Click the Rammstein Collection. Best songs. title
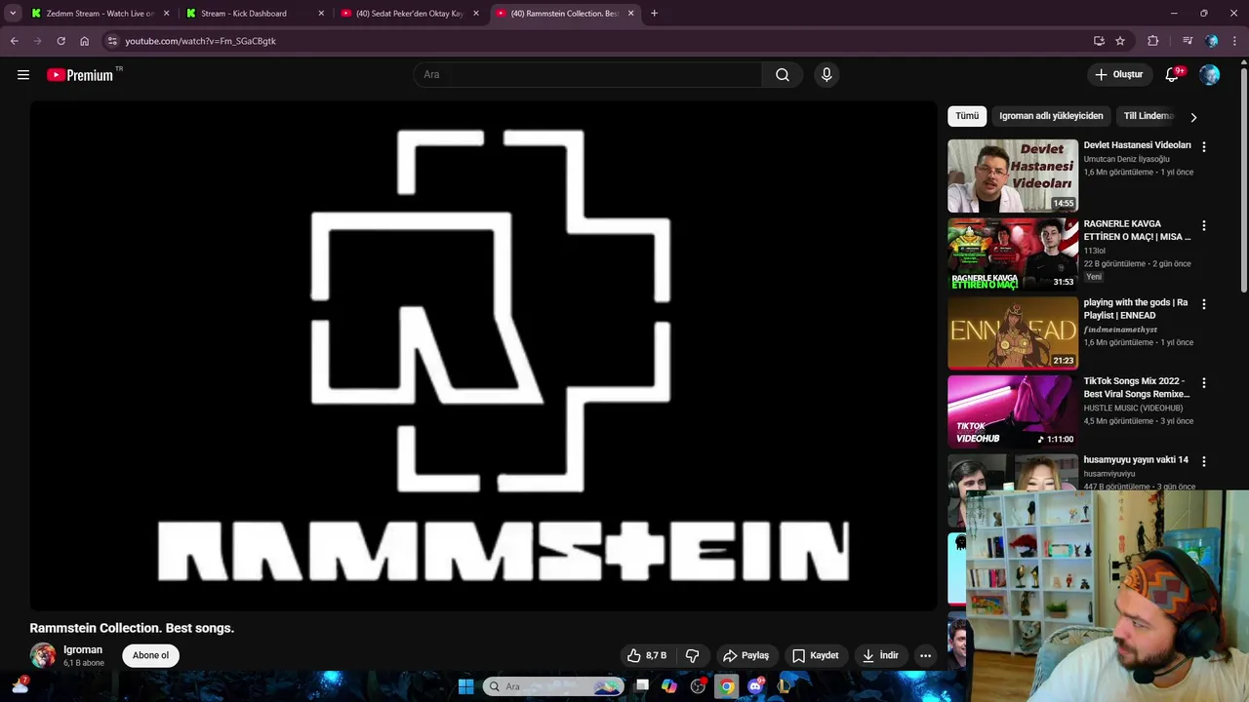The image size is (1249, 702). 132,628
